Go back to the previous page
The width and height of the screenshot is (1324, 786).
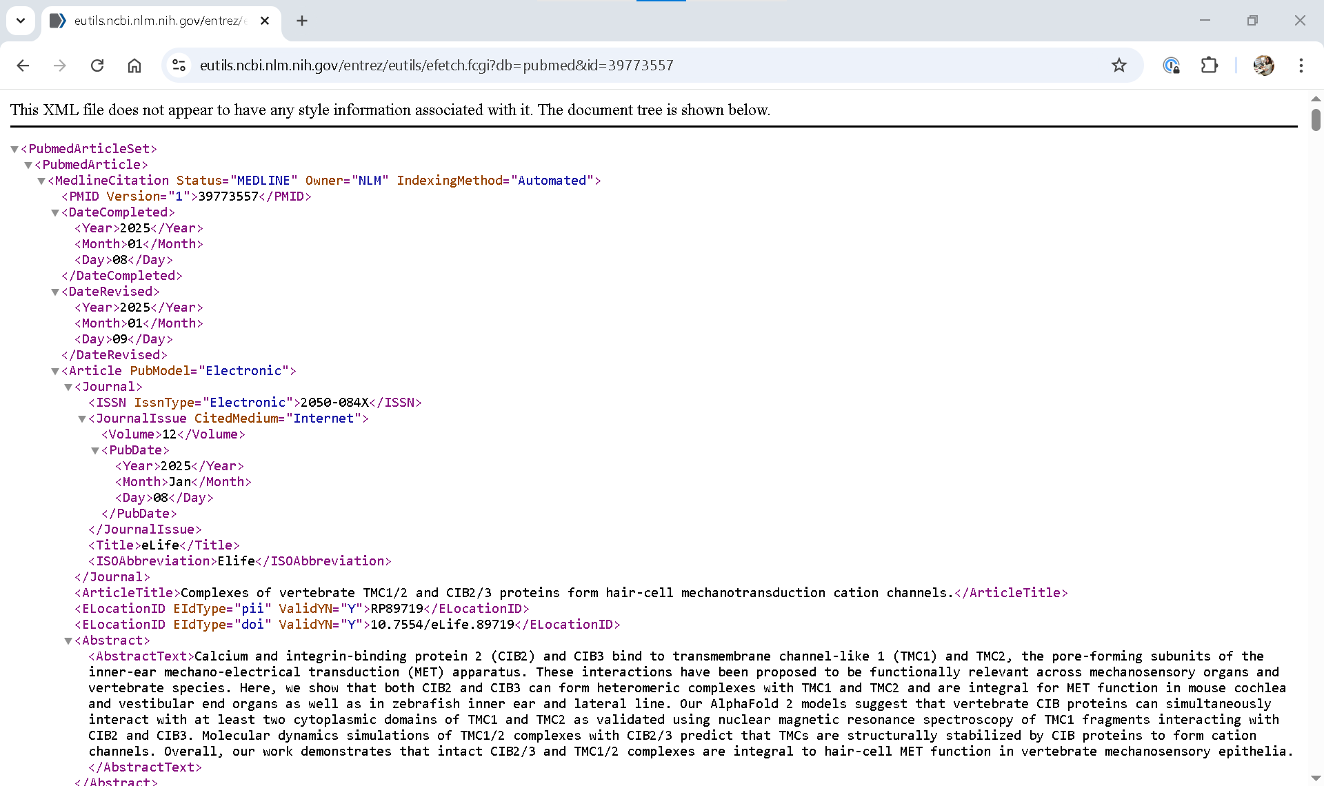tap(23, 65)
